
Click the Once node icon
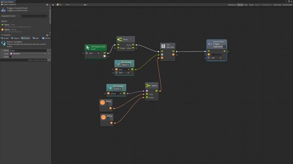click(x=119, y=40)
